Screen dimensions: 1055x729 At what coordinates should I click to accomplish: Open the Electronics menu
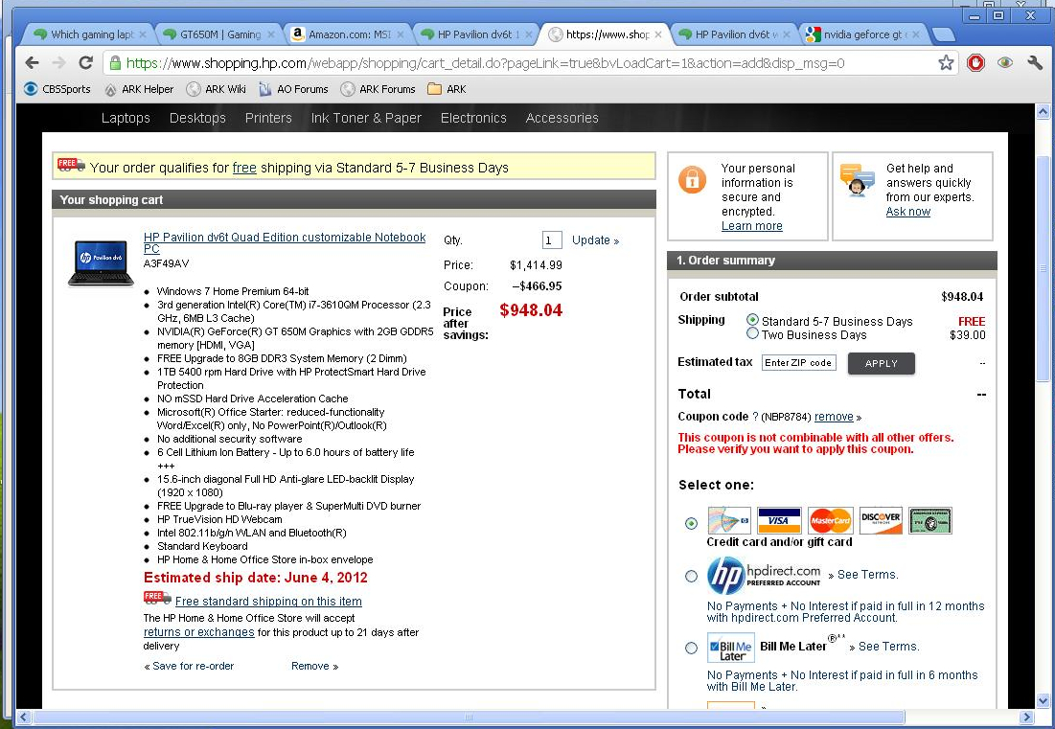click(x=473, y=118)
